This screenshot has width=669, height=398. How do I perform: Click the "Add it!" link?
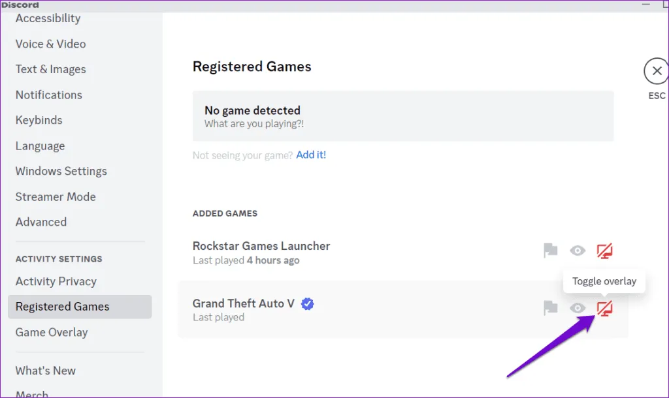click(x=311, y=155)
